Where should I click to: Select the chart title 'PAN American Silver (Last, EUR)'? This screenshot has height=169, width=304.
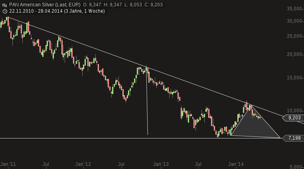click(x=45, y=5)
